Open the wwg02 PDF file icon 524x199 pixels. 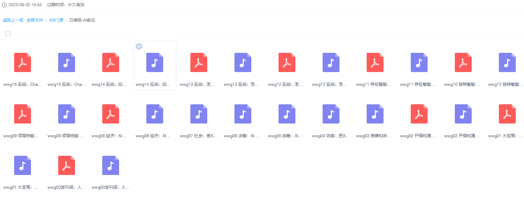coord(419,114)
